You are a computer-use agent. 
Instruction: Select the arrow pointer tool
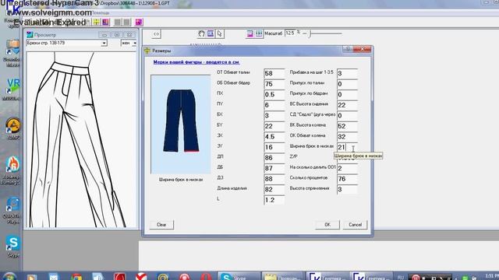tap(220, 33)
